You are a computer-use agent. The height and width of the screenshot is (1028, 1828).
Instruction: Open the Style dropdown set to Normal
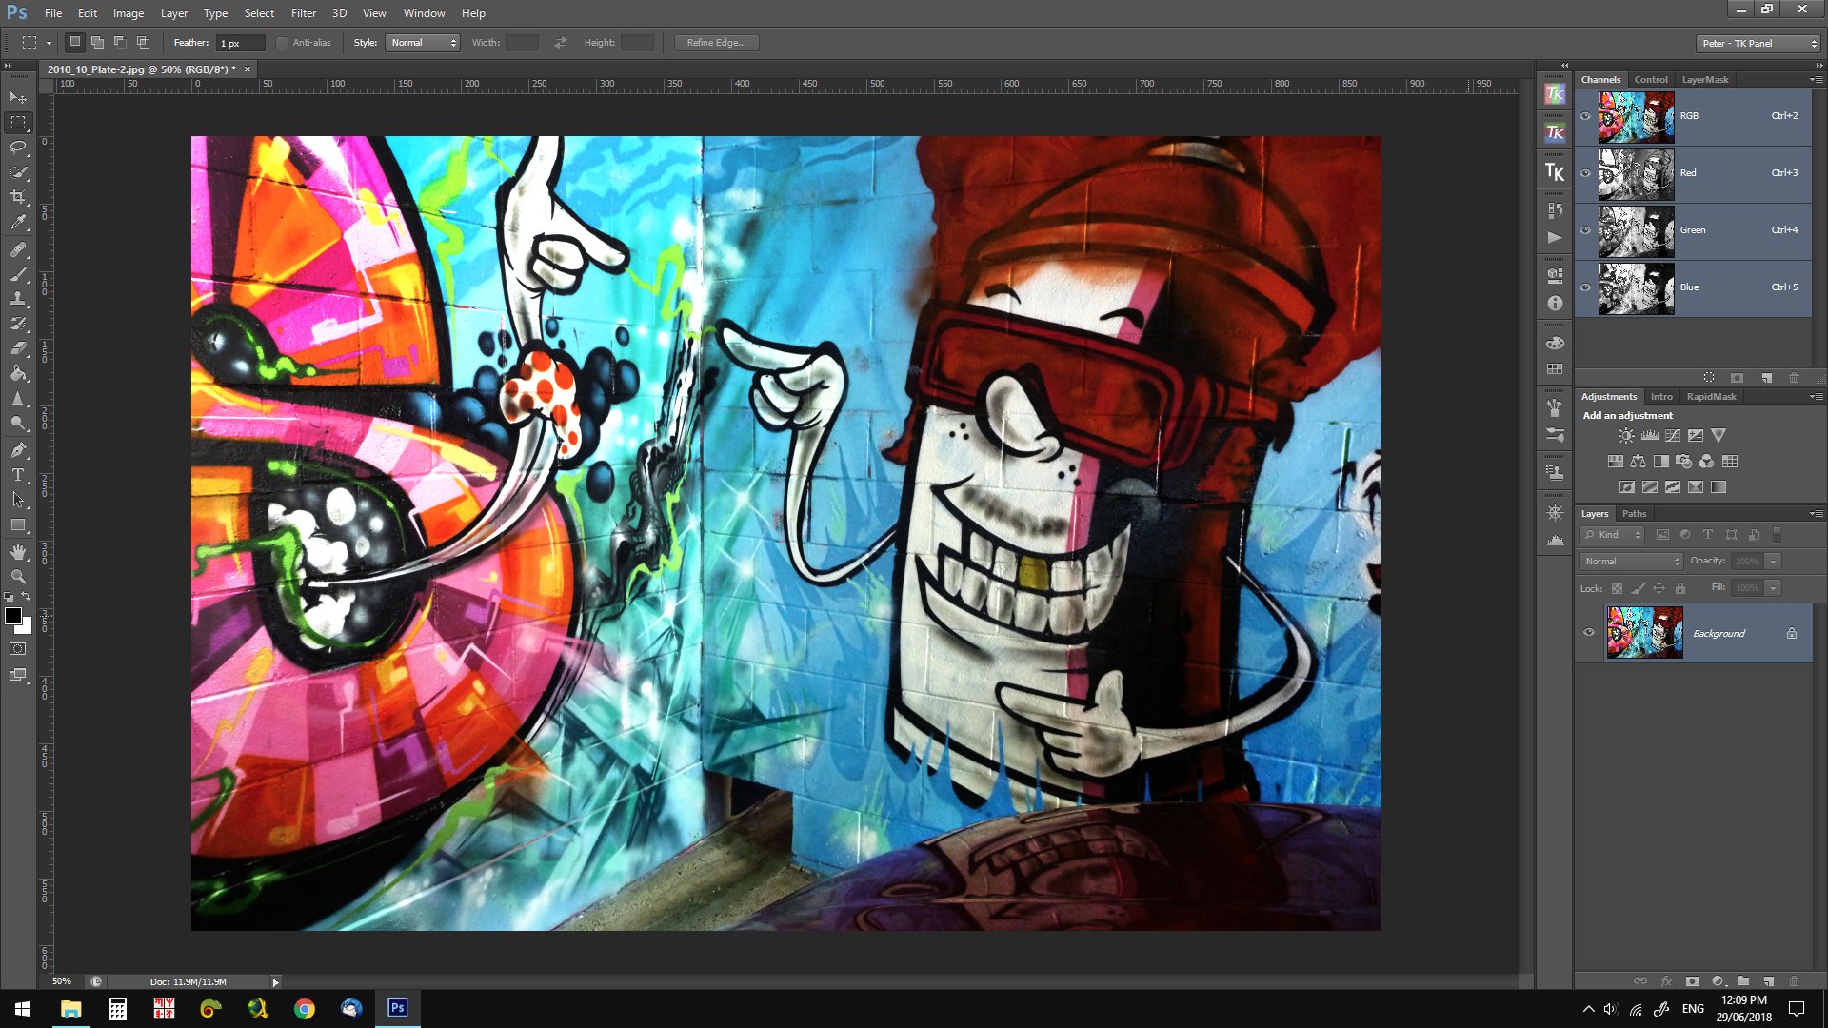(423, 43)
